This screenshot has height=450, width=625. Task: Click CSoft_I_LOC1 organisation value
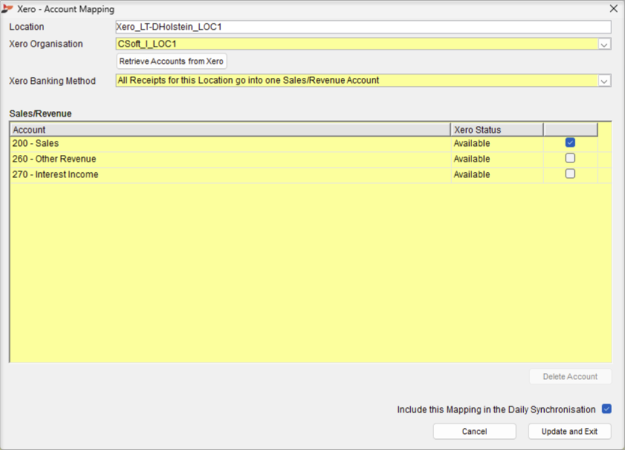click(x=147, y=44)
